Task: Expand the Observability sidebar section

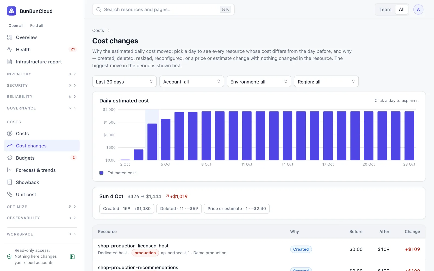Action: pos(42,218)
